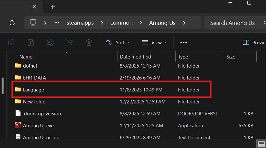Click date 11/8/2025 10:49 PM cell
The height and width of the screenshot is (148, 266).
(141, 90)
